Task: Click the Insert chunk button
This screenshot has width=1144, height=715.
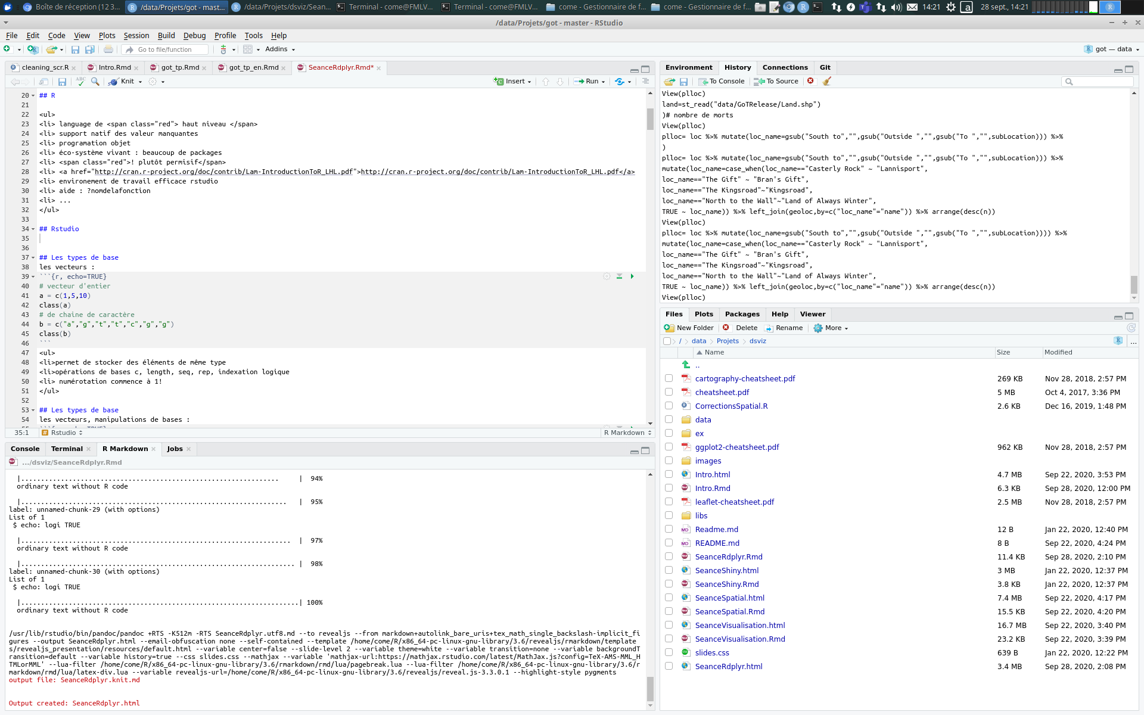Action: pyautogui.click(x=512, y=82)
